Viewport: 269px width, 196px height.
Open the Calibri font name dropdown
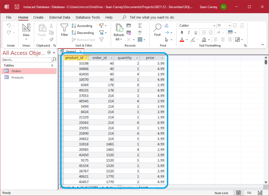click(213, 26)
